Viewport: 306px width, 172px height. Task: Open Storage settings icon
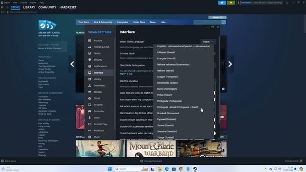89,92
